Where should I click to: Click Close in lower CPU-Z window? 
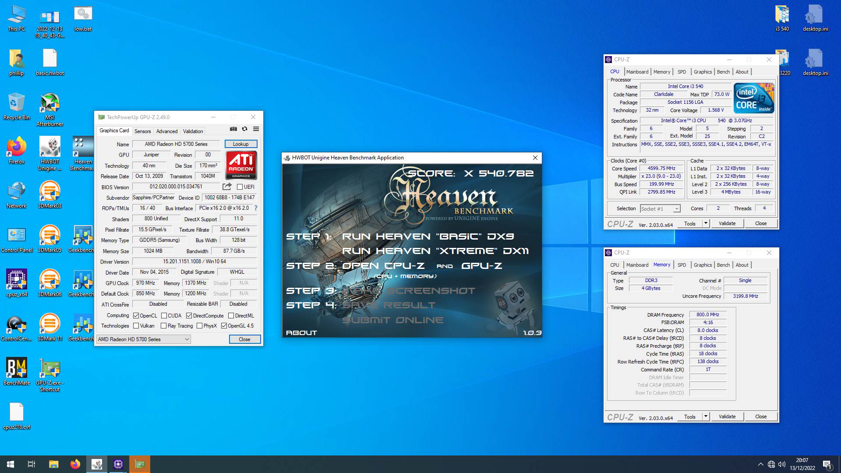click(761, 417)
